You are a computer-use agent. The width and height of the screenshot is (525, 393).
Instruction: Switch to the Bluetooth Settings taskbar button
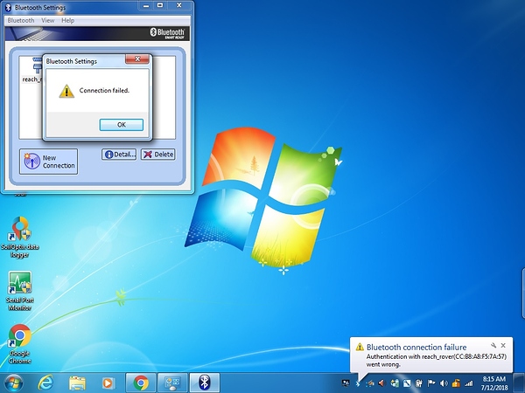(x=205, y=383)
